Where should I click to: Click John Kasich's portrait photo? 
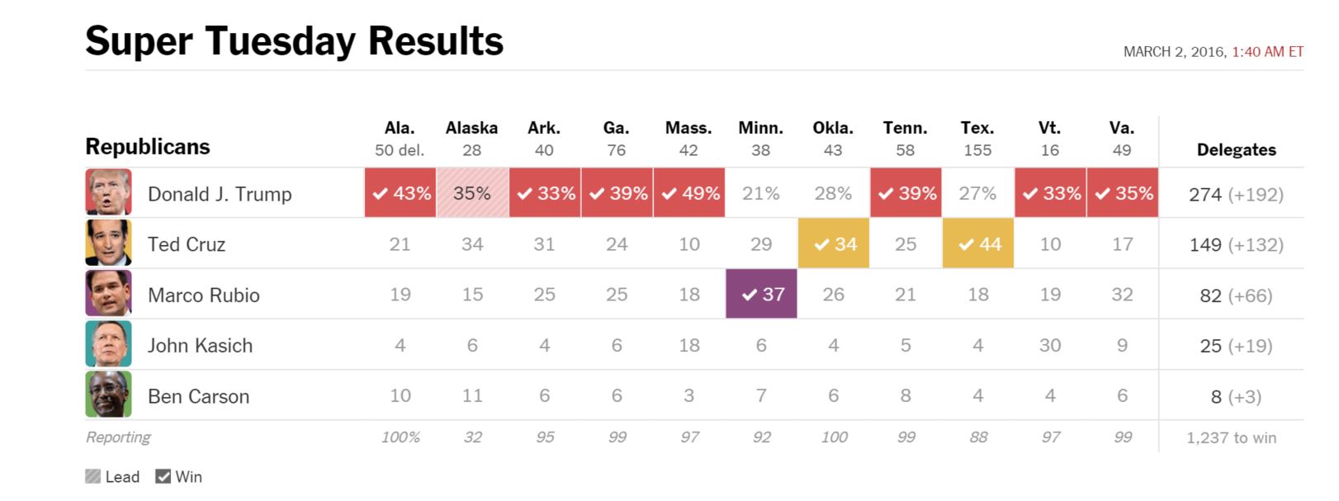[108, 344]
